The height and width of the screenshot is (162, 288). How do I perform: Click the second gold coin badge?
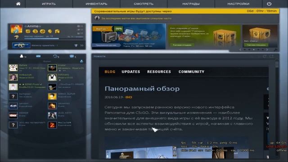[x=35, y=31]
